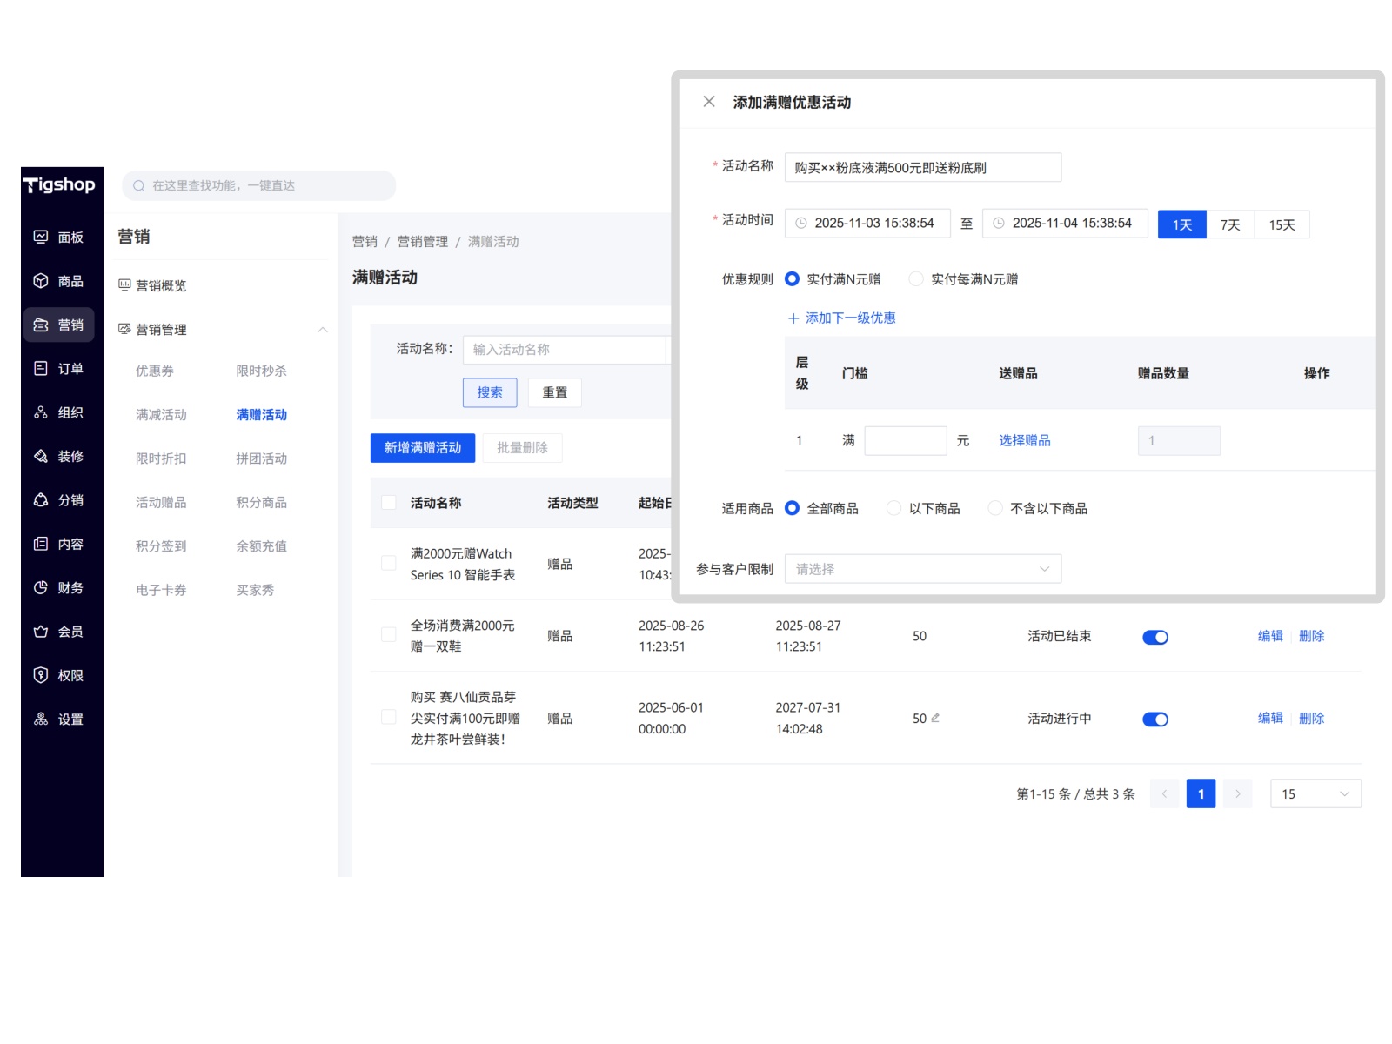Open the 优惠券 submenu item
Image resolution: width=1392 pixels, height=1044 pixels.
155,371
